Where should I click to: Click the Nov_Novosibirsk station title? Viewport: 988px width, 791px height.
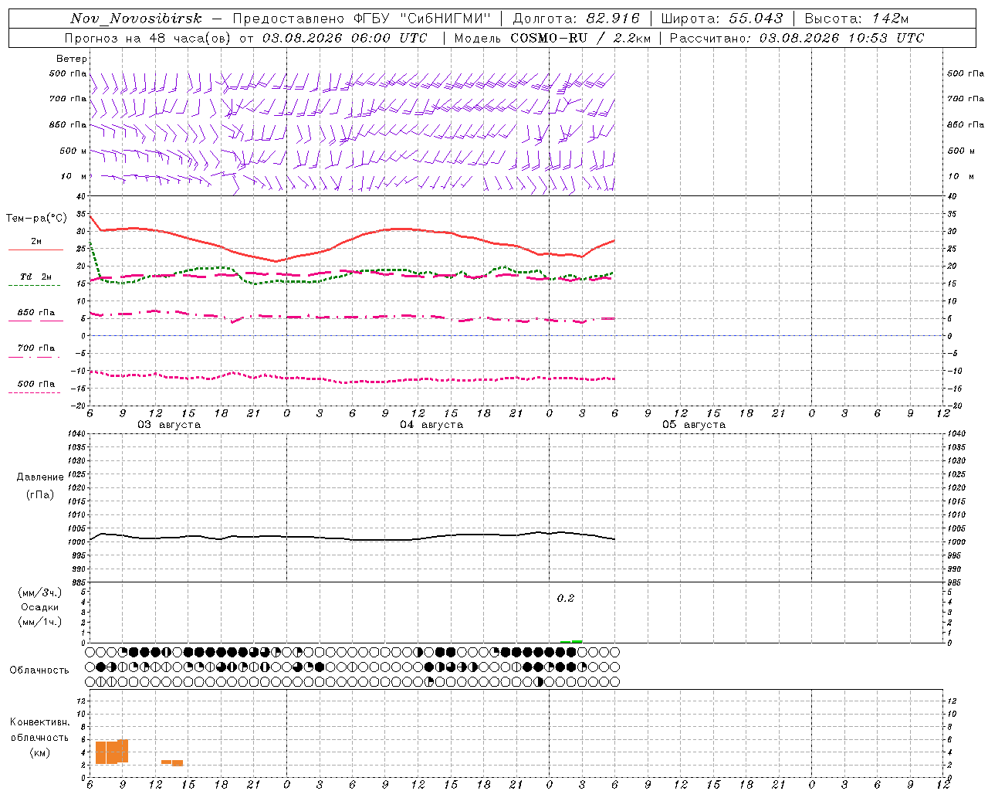pos(136,19)
